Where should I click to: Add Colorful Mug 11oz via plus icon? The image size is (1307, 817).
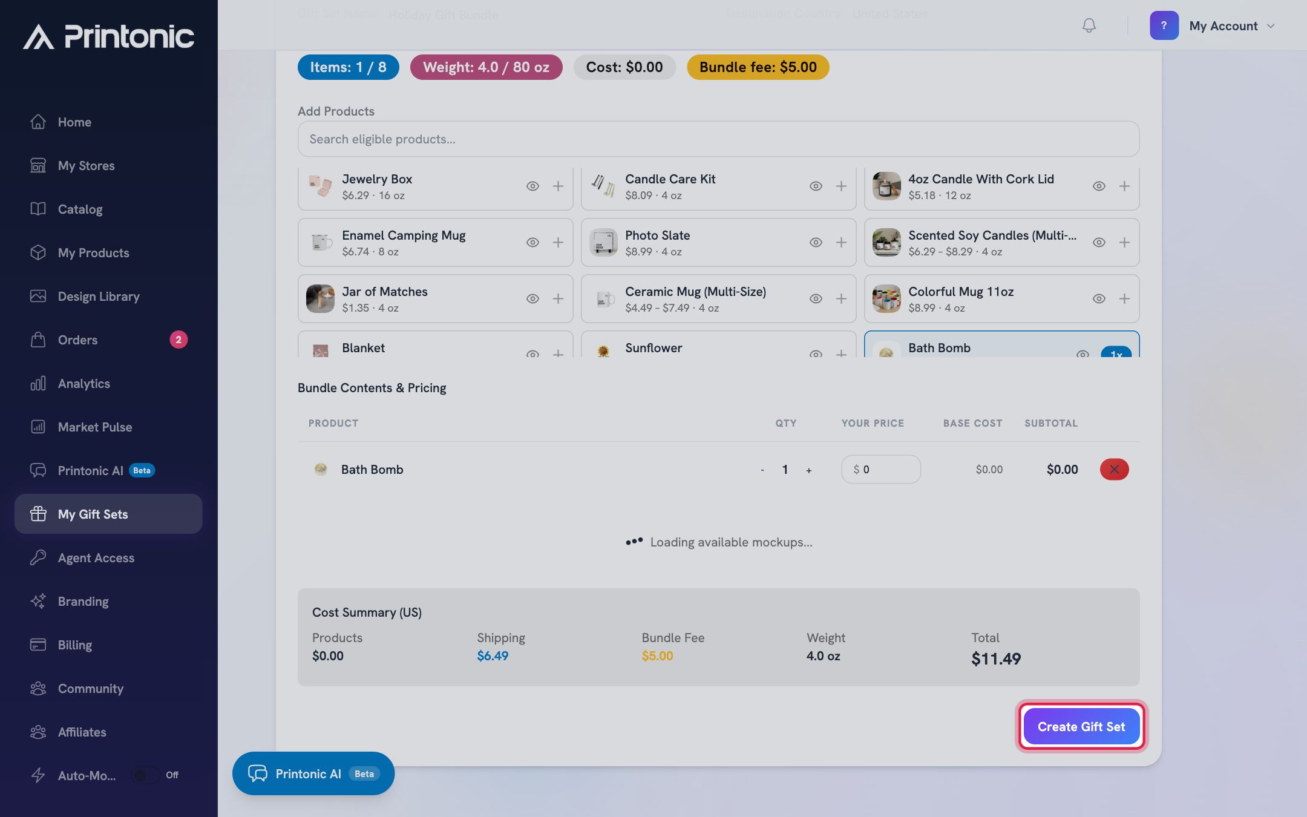(1124, 299)
